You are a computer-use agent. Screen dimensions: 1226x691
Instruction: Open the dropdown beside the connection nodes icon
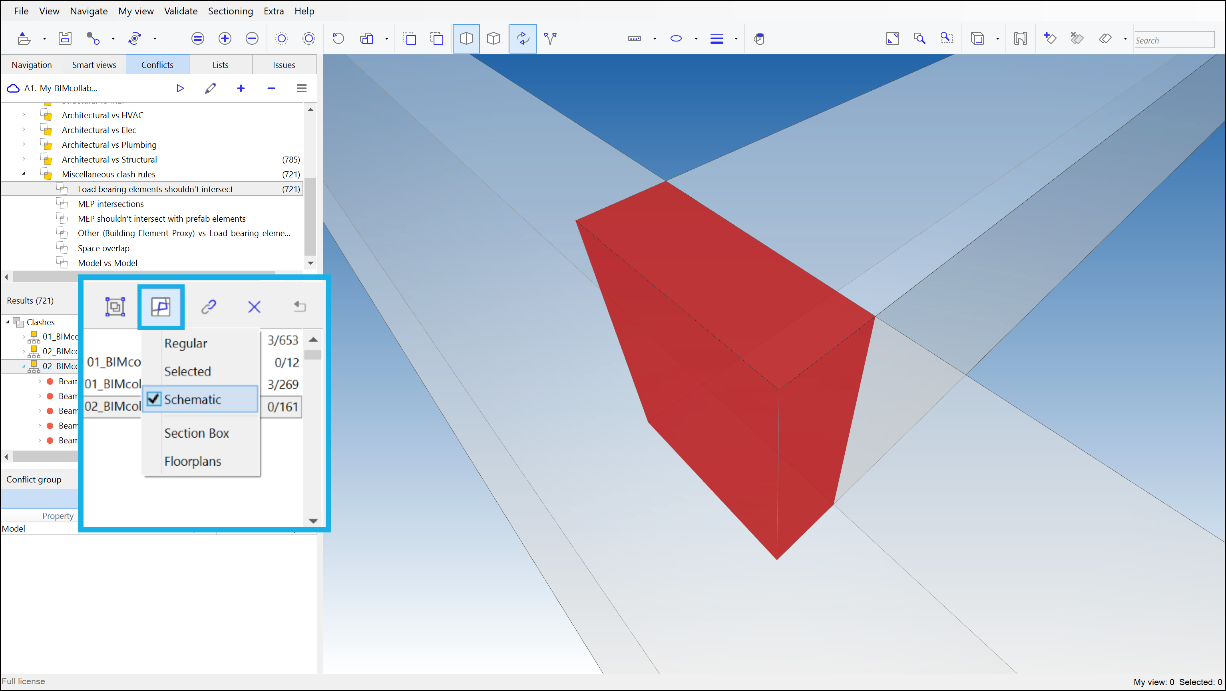(113, 39)
